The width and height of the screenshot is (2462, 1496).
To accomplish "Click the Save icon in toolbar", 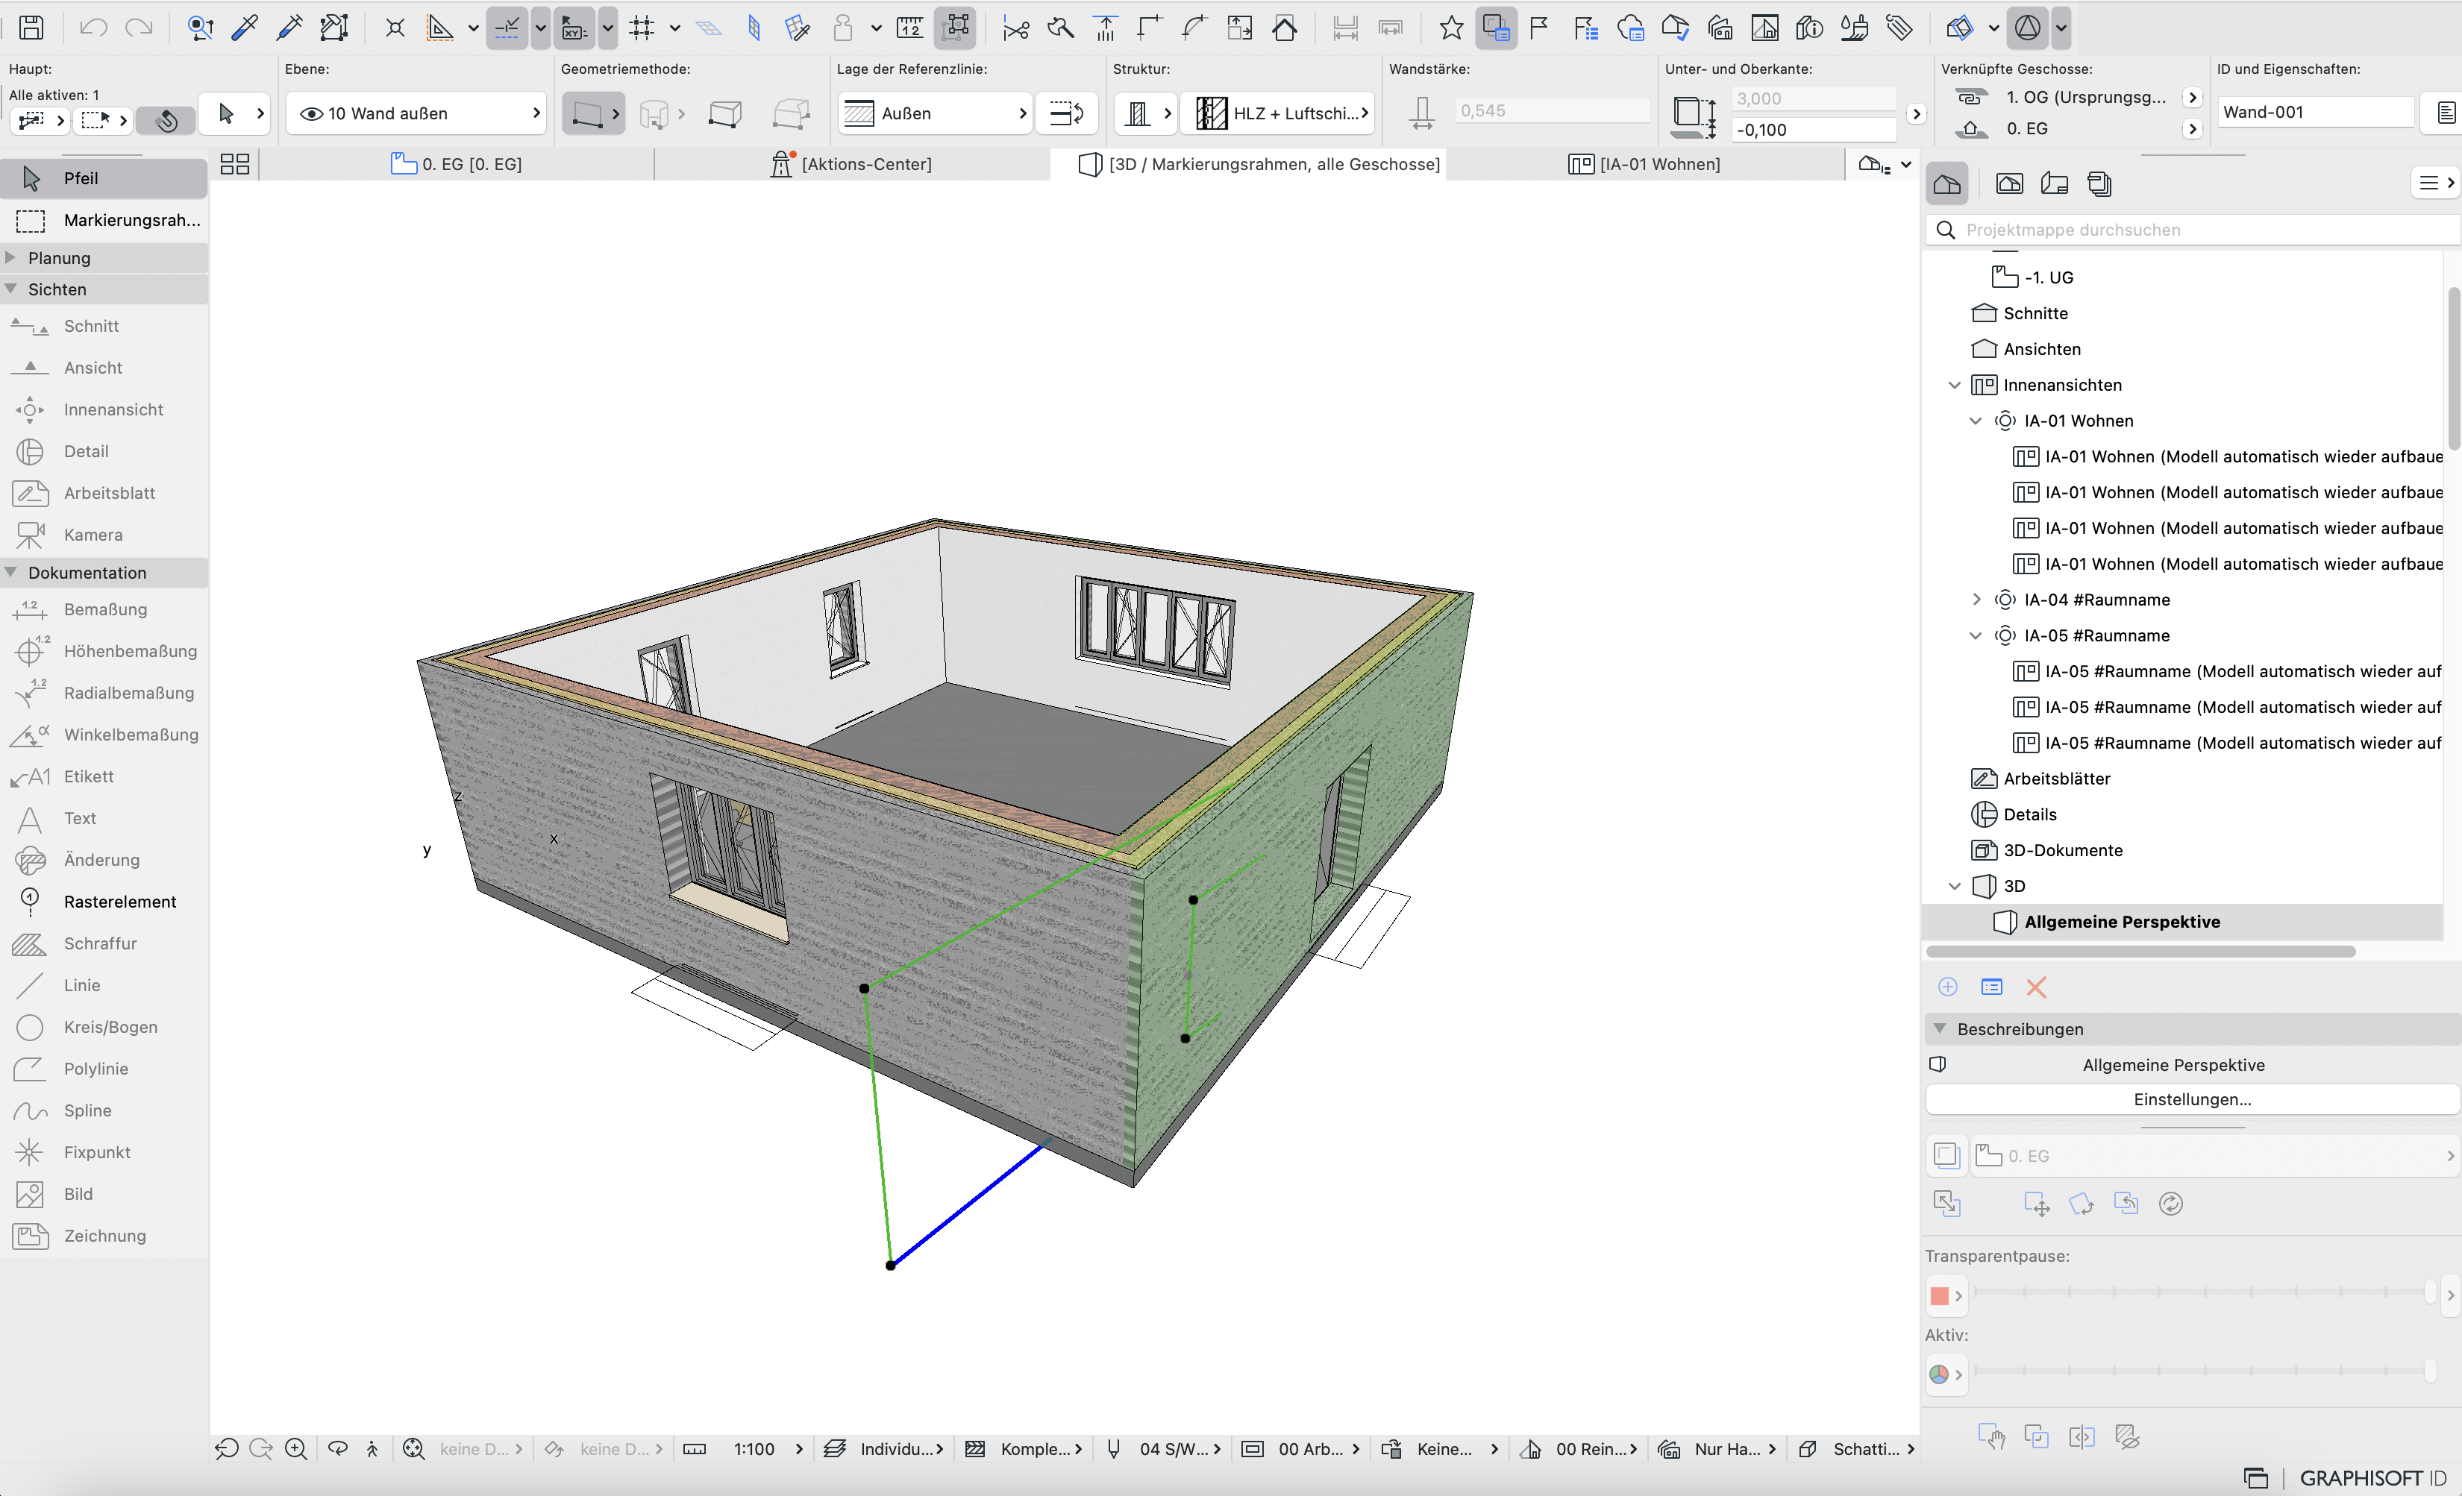I will pyautogui.click(x=31, y=27).
